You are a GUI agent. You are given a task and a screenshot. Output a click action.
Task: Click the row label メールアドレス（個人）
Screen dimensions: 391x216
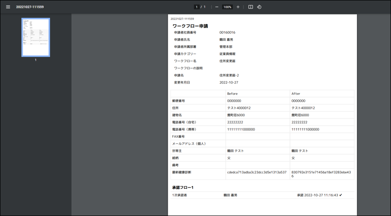[190, 144]
